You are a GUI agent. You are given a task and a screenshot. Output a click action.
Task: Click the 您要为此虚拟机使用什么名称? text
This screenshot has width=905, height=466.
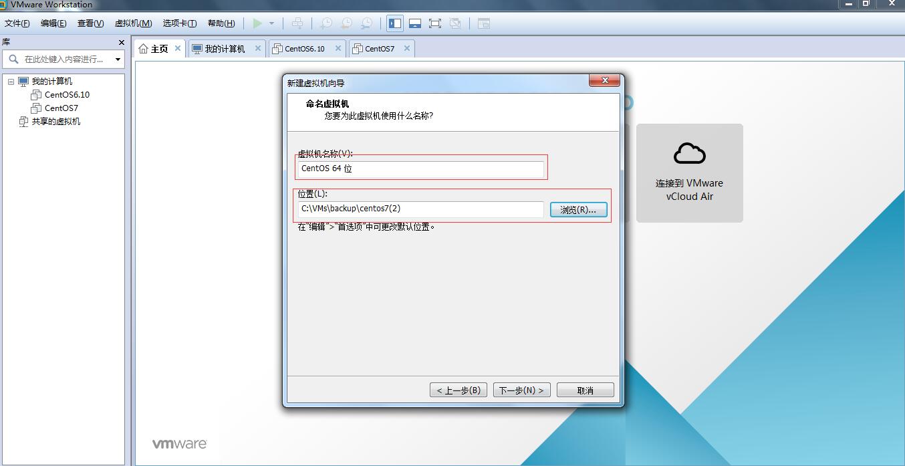pyautogui.click(x=379, y=116)
